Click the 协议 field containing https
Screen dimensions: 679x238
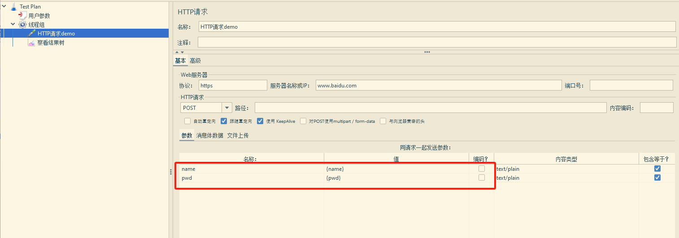[x=233, y=85]
